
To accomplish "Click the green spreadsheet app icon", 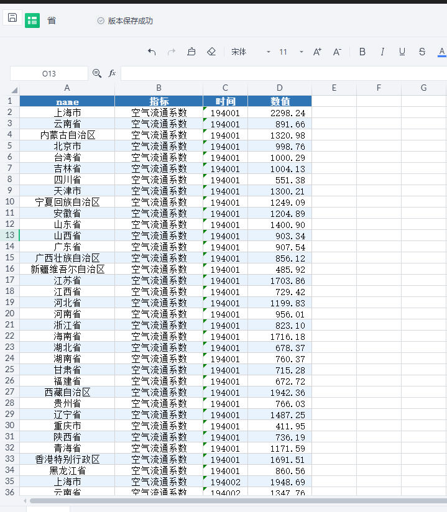I will tap(32, 21).
